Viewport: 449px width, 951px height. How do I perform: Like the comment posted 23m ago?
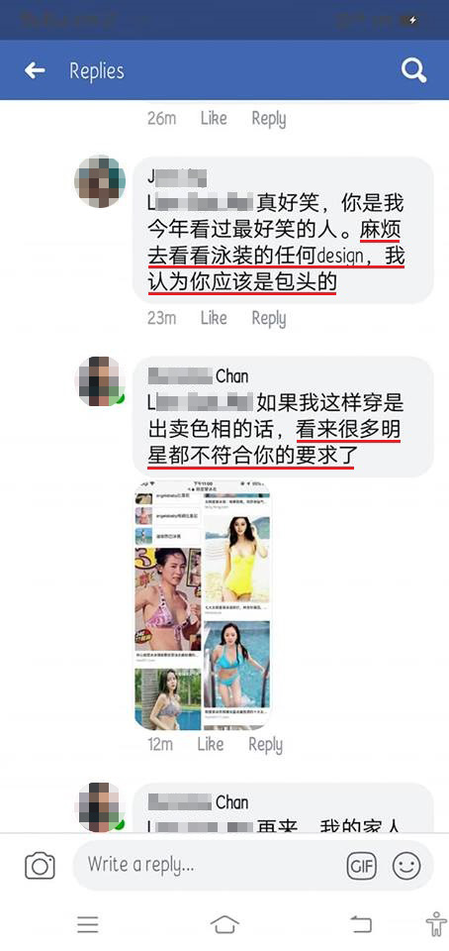(213, 318)
